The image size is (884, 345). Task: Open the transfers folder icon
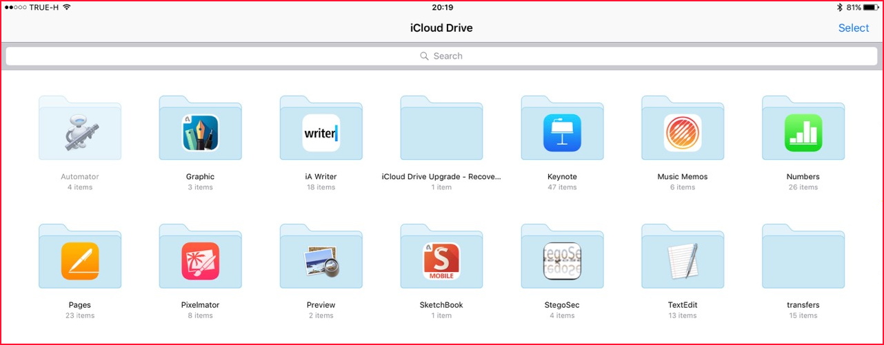pos(803,256)
